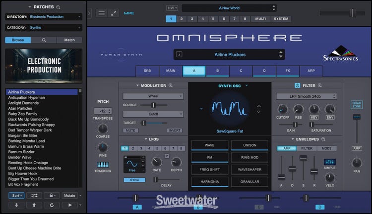Expand the CATEGORY Synths dropdown
Image resolution: width=372 pixels, height=214 pixels.
[x=56, y=28]
